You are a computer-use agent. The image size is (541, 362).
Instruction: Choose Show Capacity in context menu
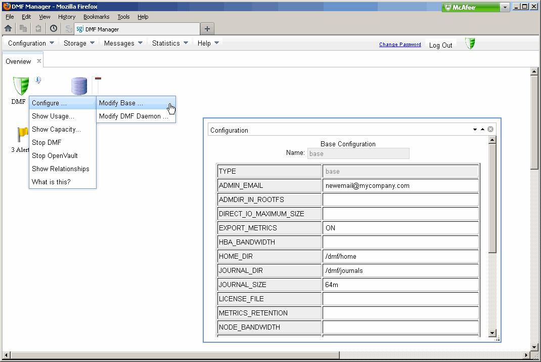[x=63, y=129]
